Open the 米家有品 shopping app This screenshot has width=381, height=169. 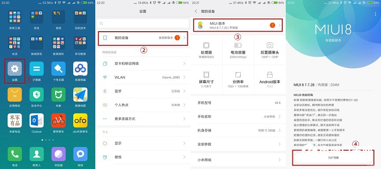click(x=15, y=121)
